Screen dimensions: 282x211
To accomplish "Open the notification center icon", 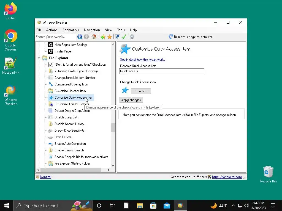I will (273, 206).
